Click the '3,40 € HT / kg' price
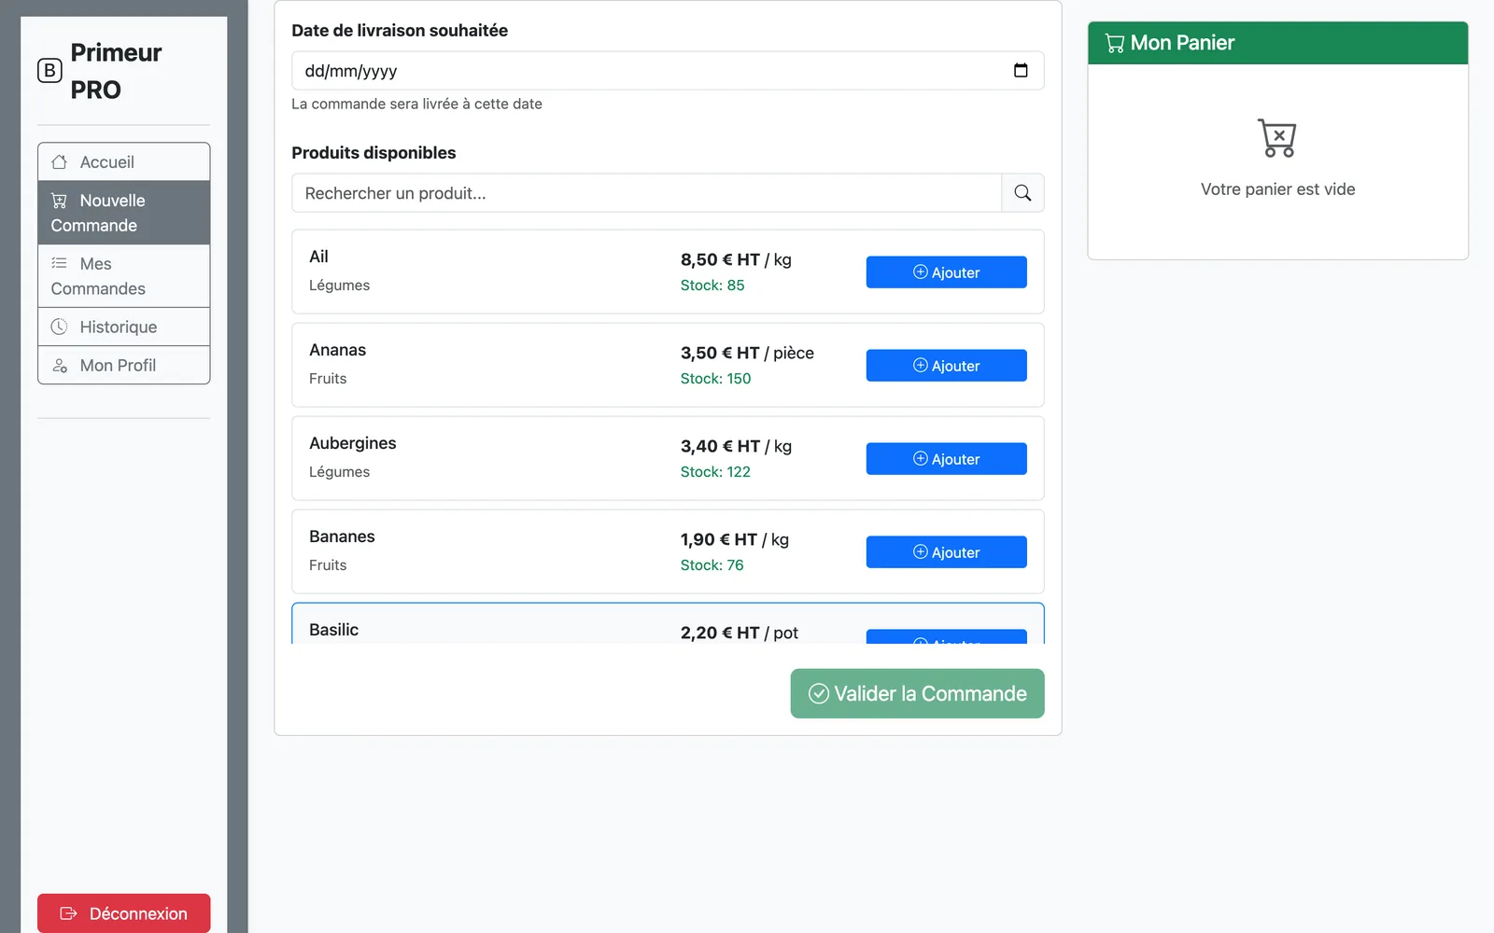 [736, 446]
